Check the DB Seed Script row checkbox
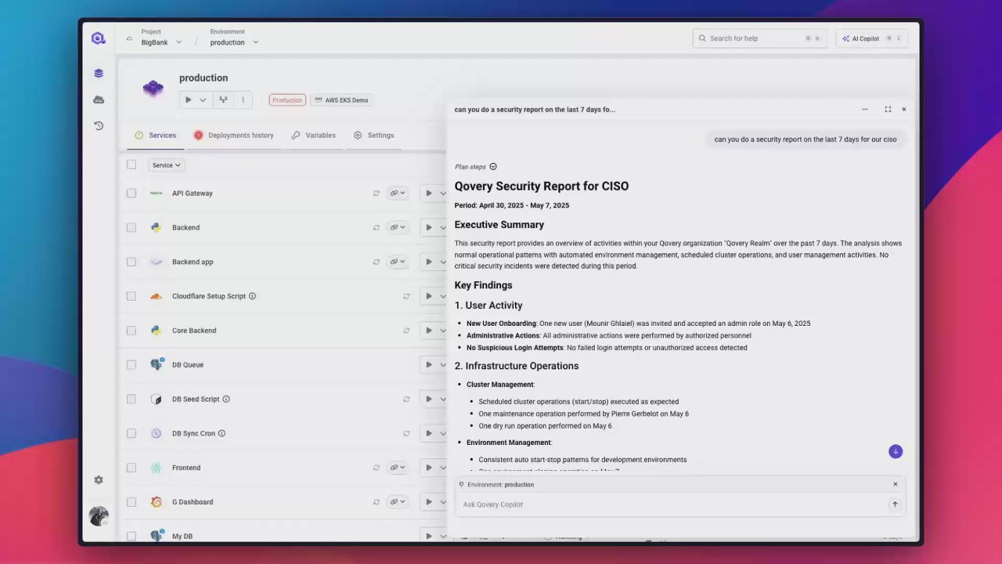Viewport: 1002px width, 564px height. pyautogui.click(x=132, y=399)
